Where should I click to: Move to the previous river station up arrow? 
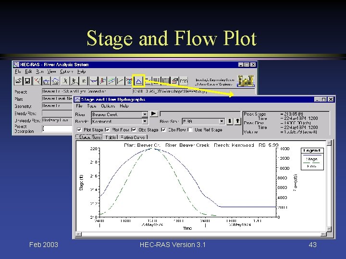point(238,121)
